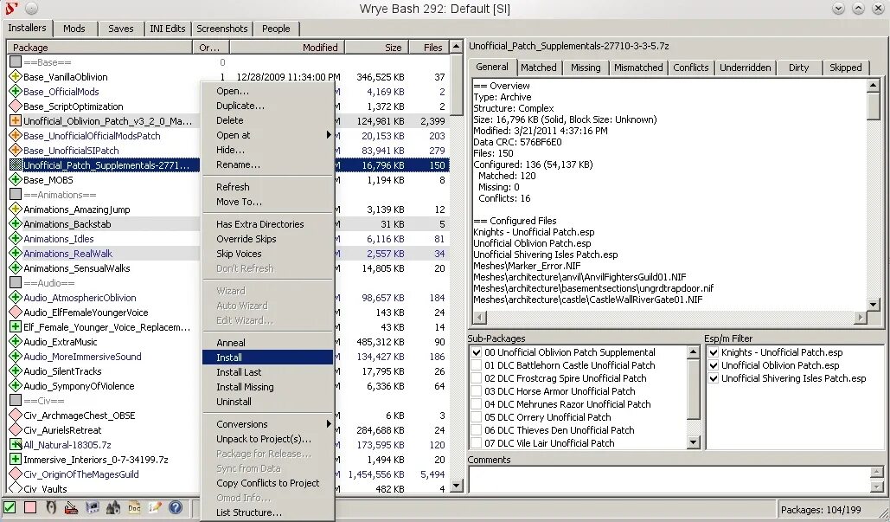Uncheck Unofficial Oblivion Patch.esp filter
The width and height of the screenshot is (890, 522).
tap(714, 365)
